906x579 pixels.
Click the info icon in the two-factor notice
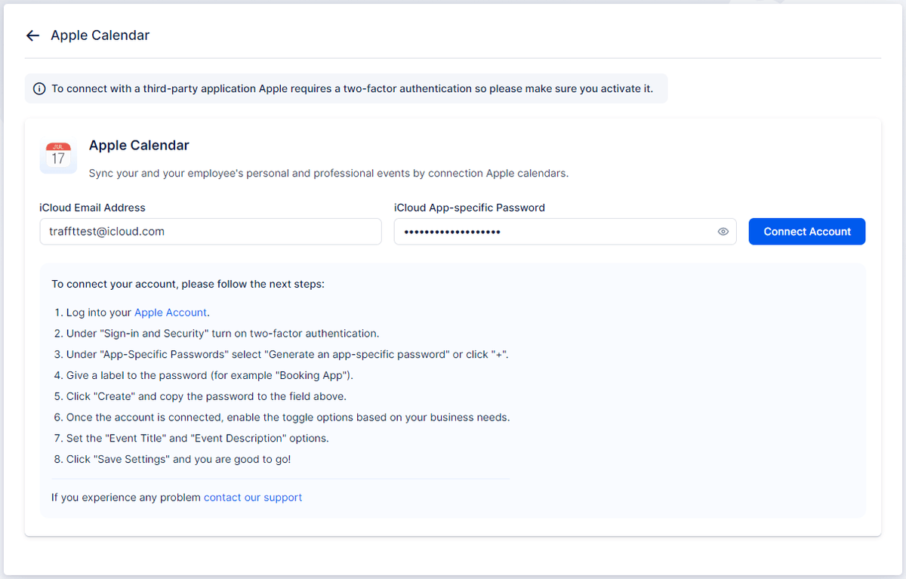39,89
